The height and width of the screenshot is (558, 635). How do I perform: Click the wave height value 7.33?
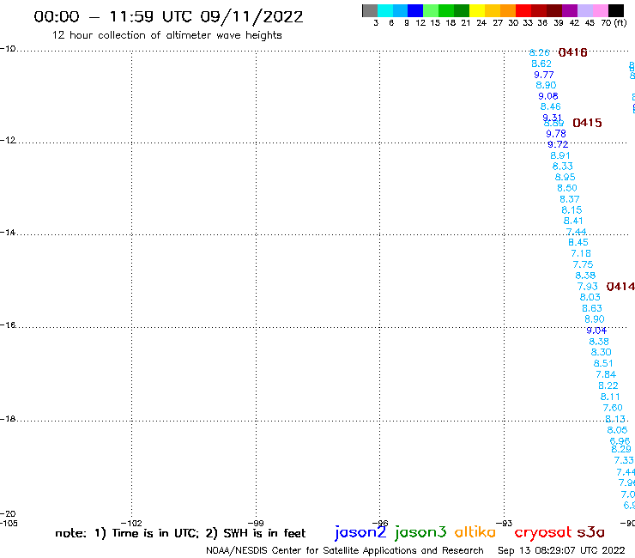pyautogui.click(x=624, y=460)
